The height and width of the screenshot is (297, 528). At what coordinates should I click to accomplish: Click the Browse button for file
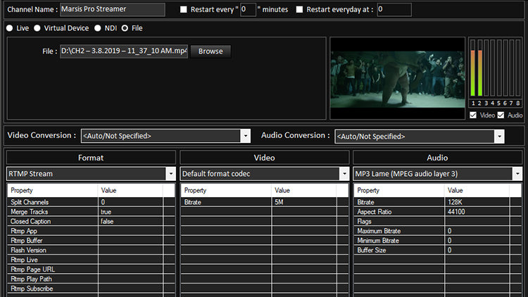(x=210, y=51)
